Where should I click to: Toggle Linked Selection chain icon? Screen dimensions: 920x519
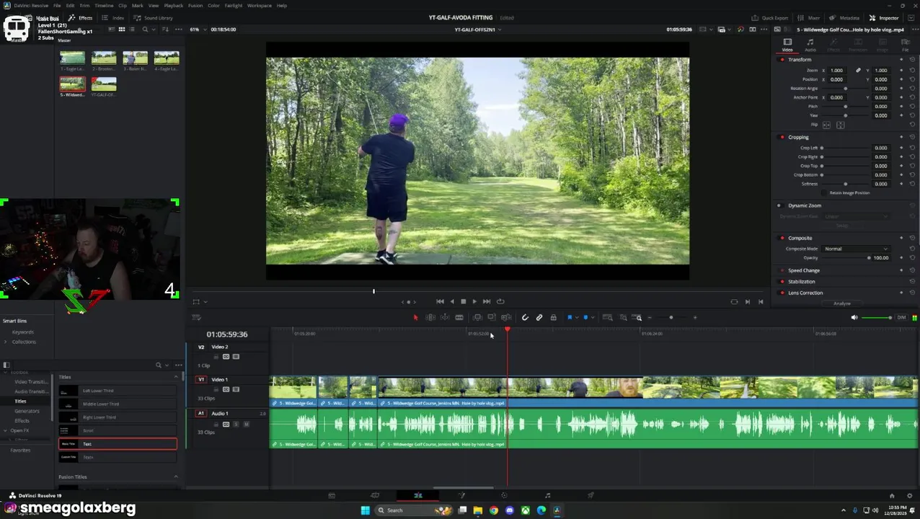pyautogui.click(x=539, y=317)
